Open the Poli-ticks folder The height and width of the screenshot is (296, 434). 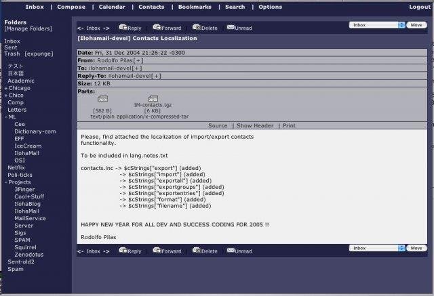(20, 175)
